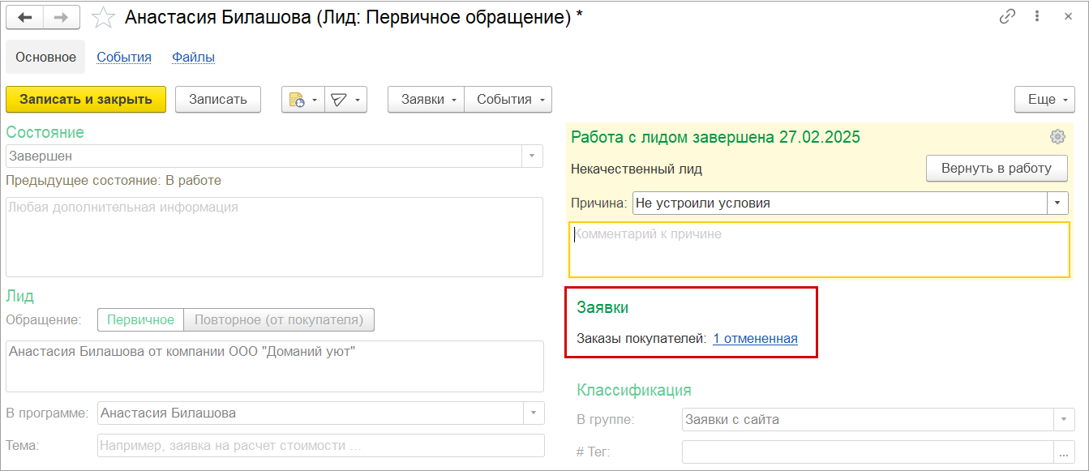The width and height of the screenshot is (1089, 471).
Task: Click the ellipsis button in the 'Тег' field
Action: click(x=1062, y=452)
